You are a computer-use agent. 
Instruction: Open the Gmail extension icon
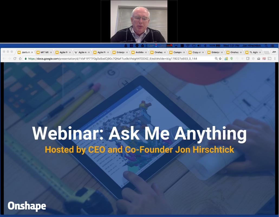click(x=264, y=59)
